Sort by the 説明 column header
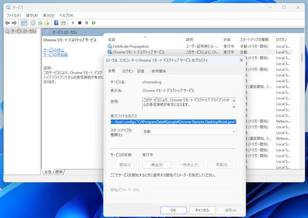 [x=203, y=40]
